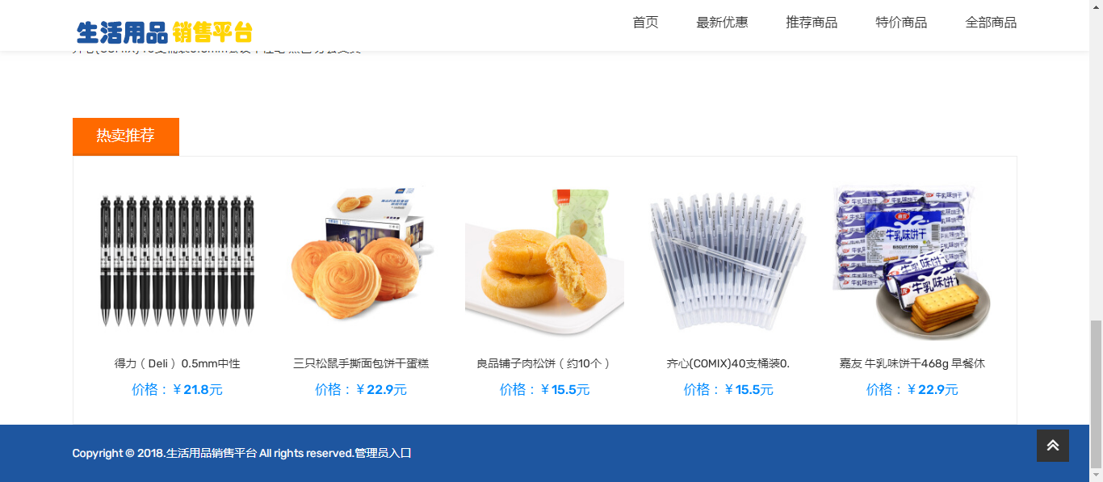This screenshot has width=1103, height=482.
Task: Click the vertical page scrollbar thumb
Action: (x=1096, y=394)
